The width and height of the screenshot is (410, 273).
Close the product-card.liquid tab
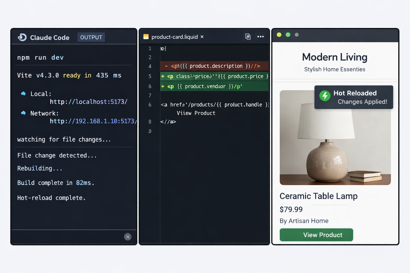click(202, 37)
